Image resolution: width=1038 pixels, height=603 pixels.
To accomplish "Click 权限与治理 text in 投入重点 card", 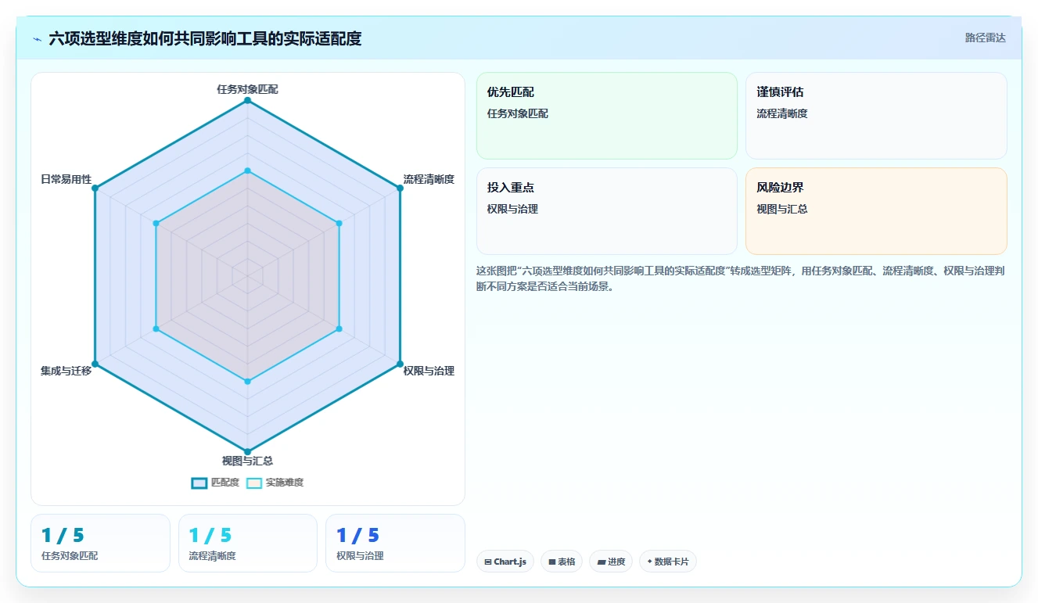I will pyautogui.click(x=512, y=209).
